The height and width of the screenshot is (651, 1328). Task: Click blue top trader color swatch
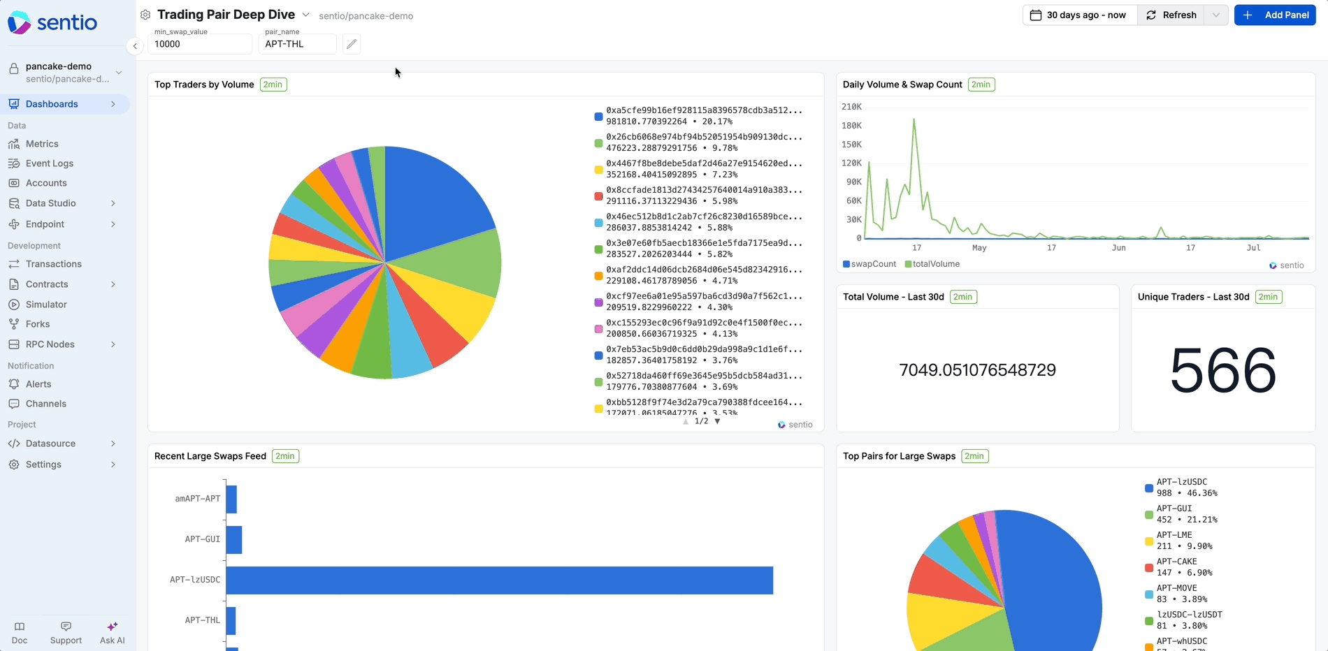pos(598,117)
